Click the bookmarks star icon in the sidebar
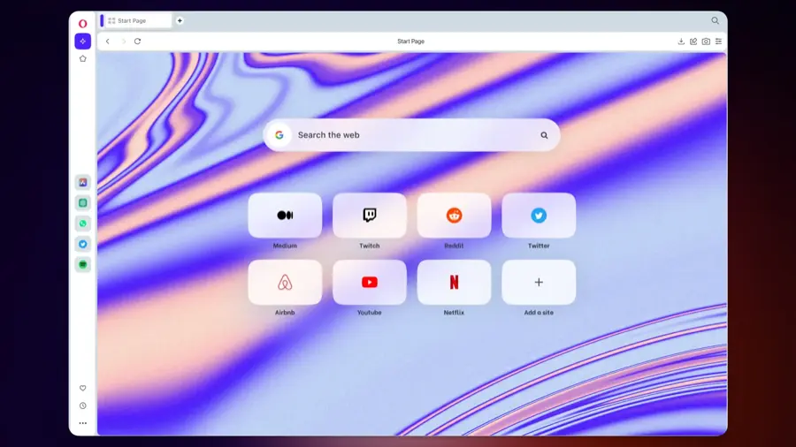The image size is (796, 447). pos(83,59)
